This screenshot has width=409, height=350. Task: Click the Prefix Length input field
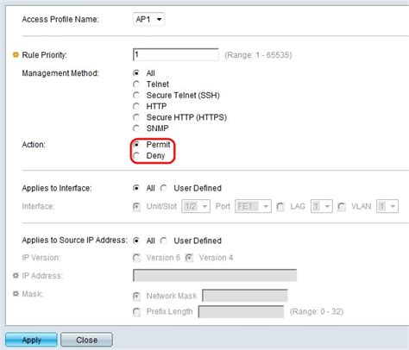click(x=241, y=312)
